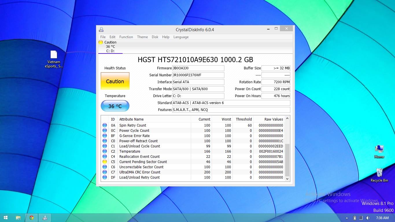The image size is (395, 222).
Task: Click raw value 002F00160024
Action: (271, 151)
